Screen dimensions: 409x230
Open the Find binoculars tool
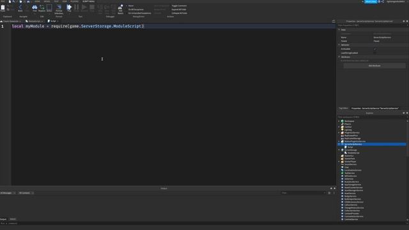pyautogui.click(x=35, y=8)
